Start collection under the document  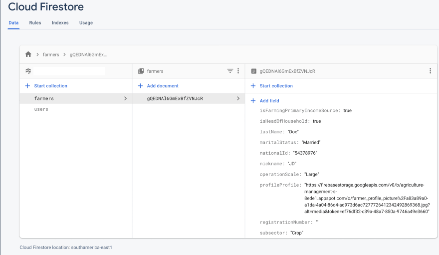(x=276, y=86)
